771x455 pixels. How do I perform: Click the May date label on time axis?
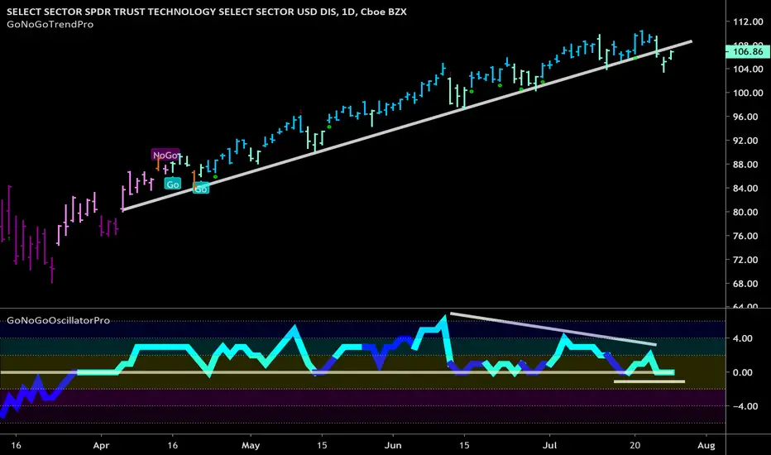click(x=251, y=446)
